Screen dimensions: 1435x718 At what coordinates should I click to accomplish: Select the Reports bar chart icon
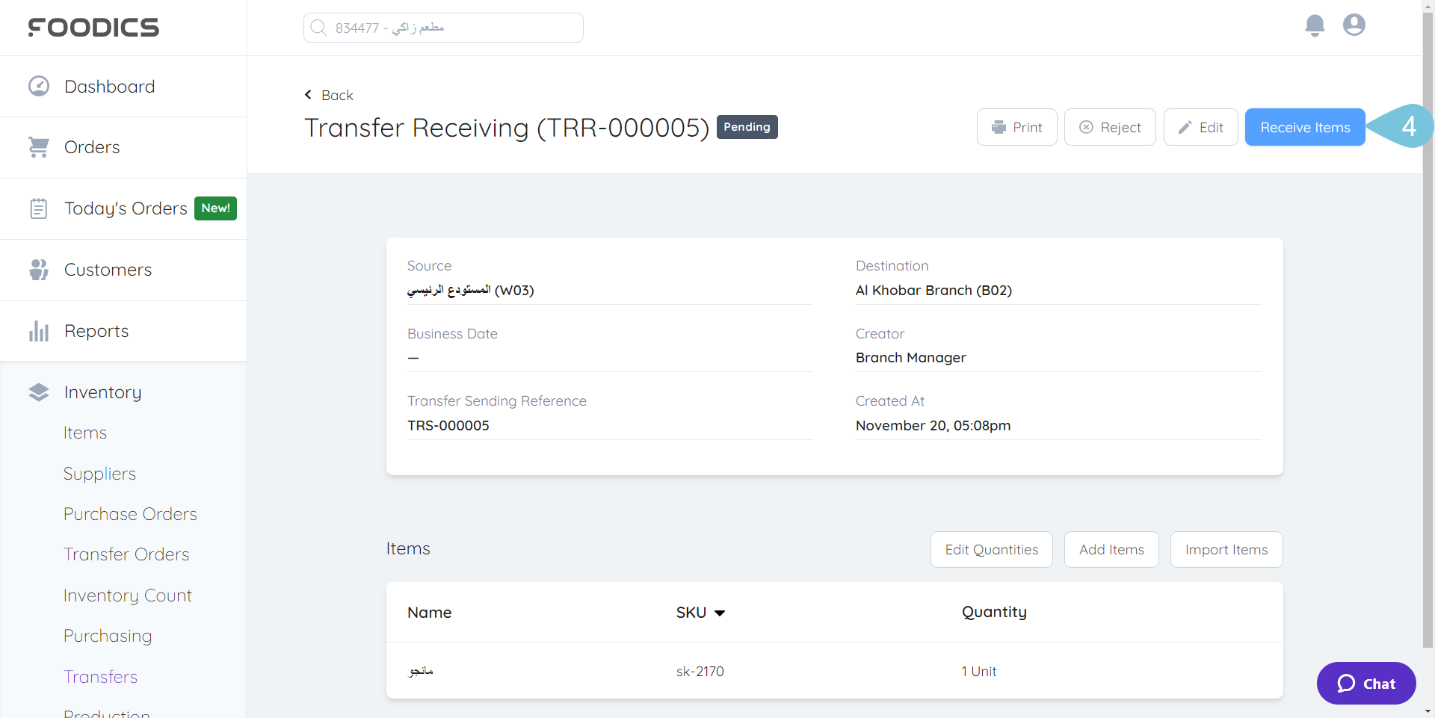pyautogui.click(x=38, y=330)
